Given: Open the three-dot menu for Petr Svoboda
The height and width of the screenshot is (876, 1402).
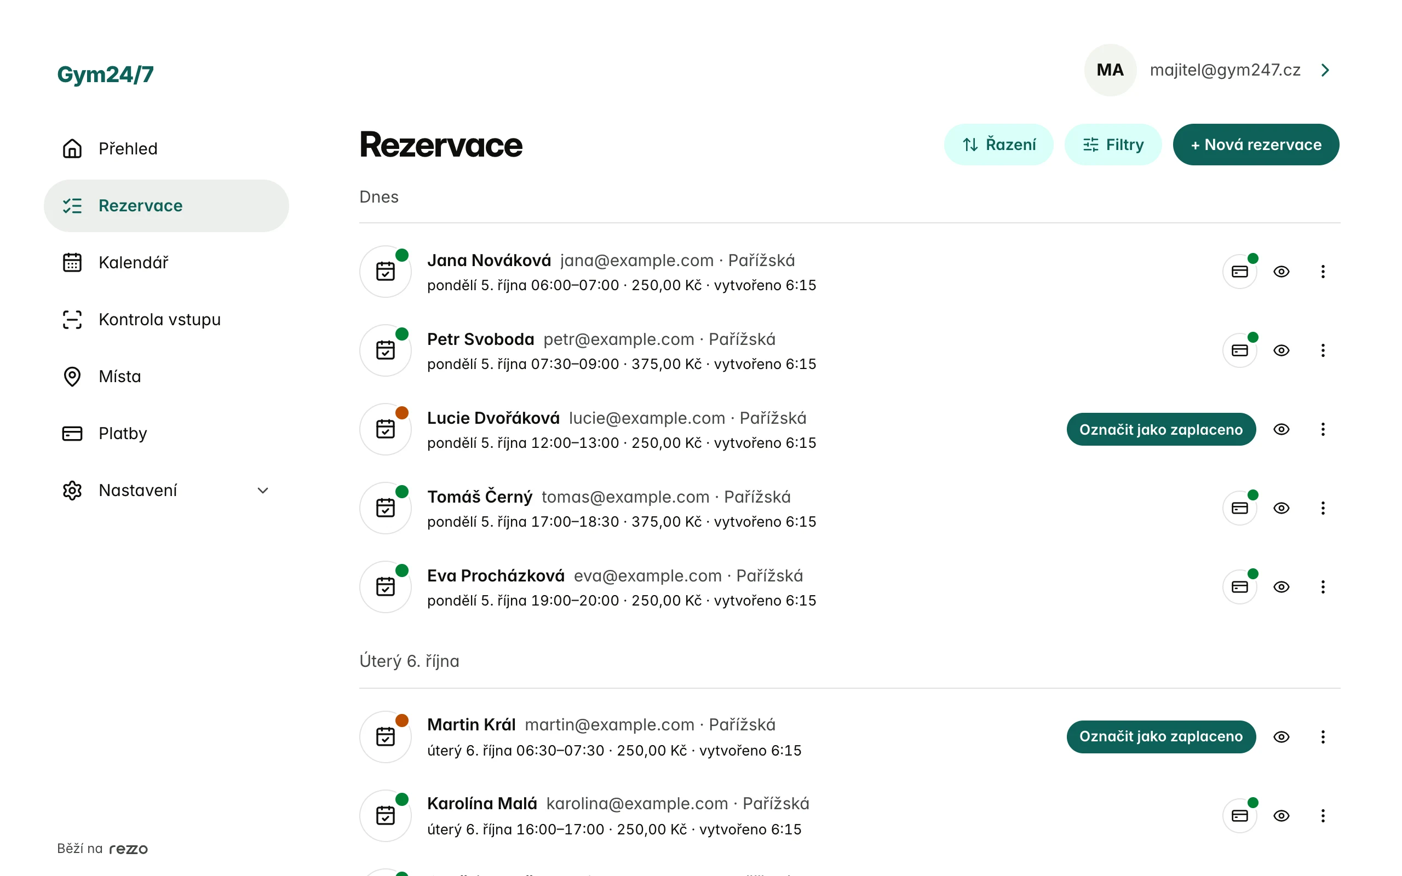Looking at the screenshot, I should (x=1323, y=350).
